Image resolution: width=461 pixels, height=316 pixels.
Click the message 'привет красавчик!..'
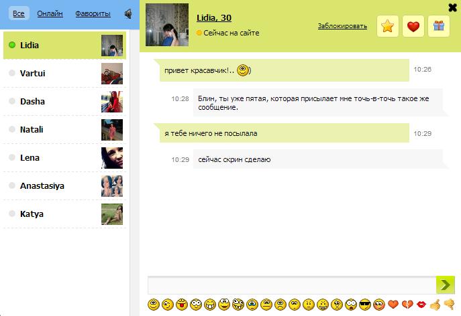point(284,70)
